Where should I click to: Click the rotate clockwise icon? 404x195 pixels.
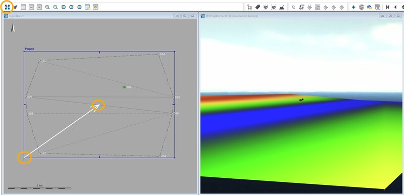tap(71, 7)
